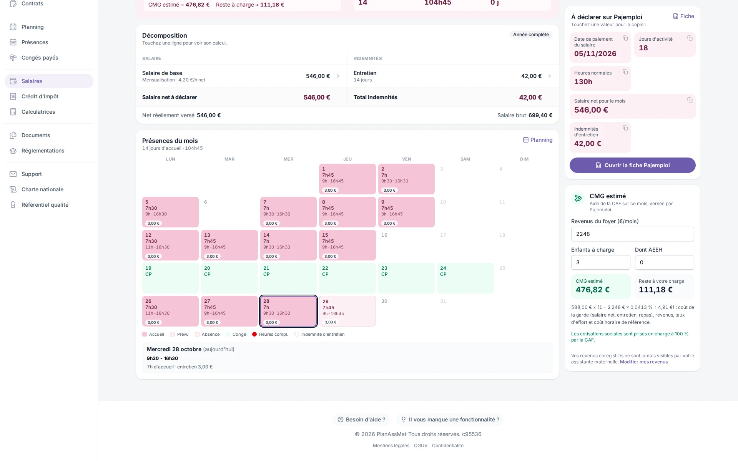
Task: Click the Congés payés palm icon
Action: pyautogui.click(x=13, y=58)
